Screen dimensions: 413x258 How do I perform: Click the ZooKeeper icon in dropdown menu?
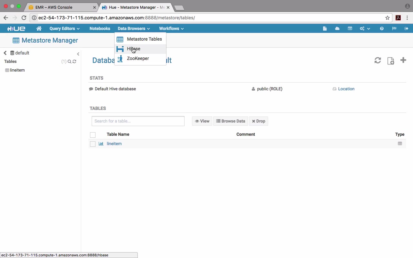(120, 59)
